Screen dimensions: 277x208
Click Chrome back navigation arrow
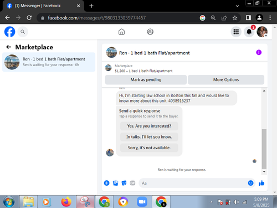point(7,18)
